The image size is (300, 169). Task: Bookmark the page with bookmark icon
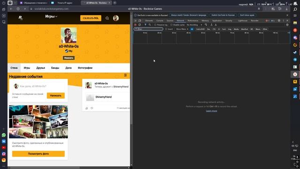click(259, 9)
